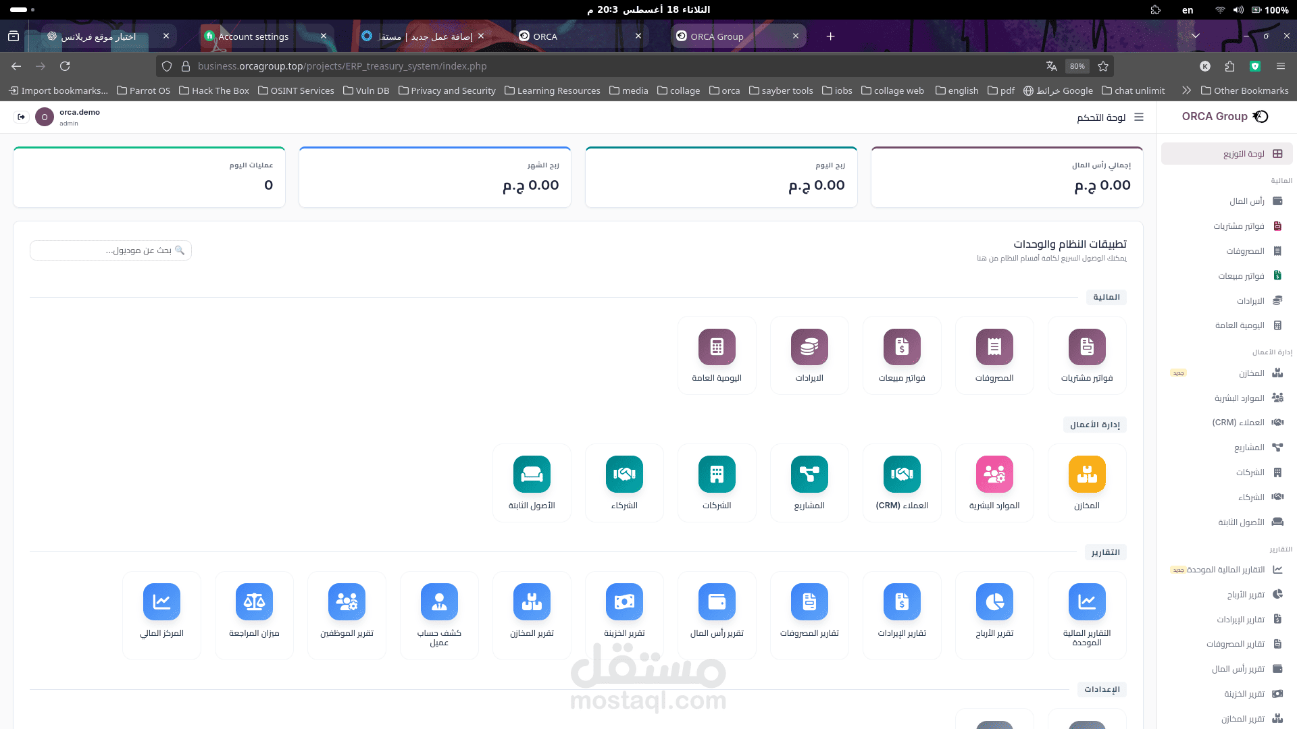
Task: Select لوحة التوزيع in sidebar
Action: 1227,154
